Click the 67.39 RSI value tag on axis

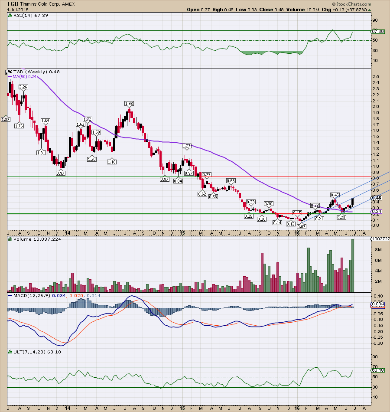378,32
